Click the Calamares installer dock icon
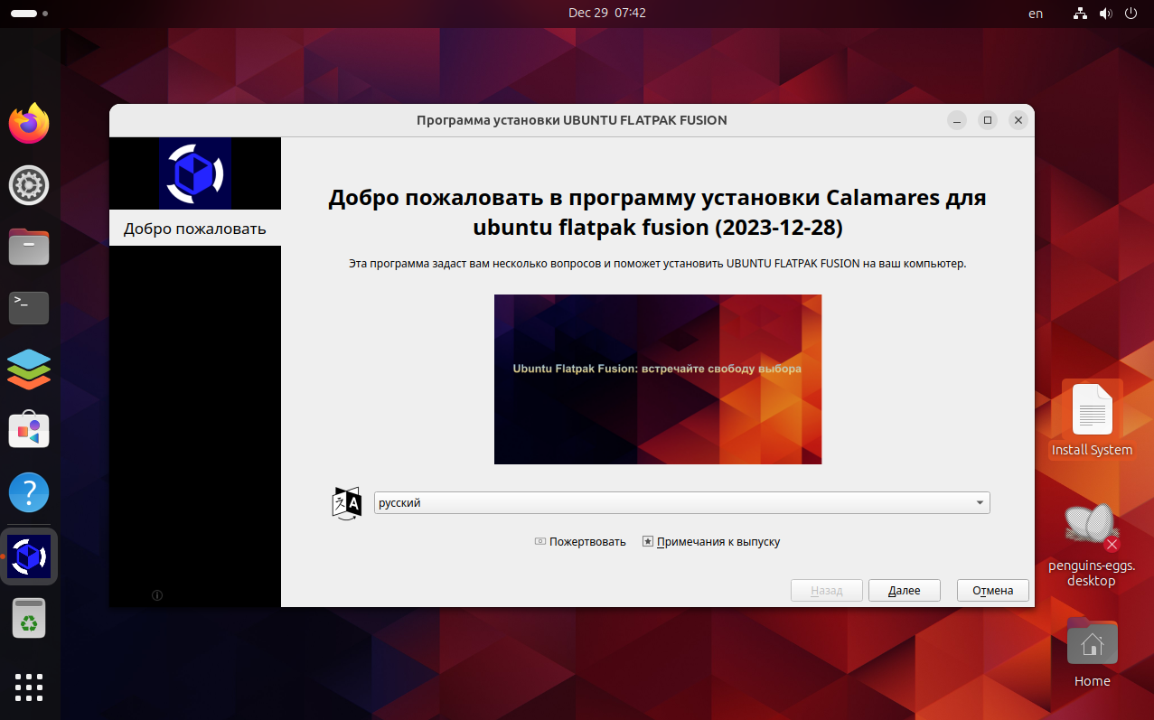 [29, 556]
